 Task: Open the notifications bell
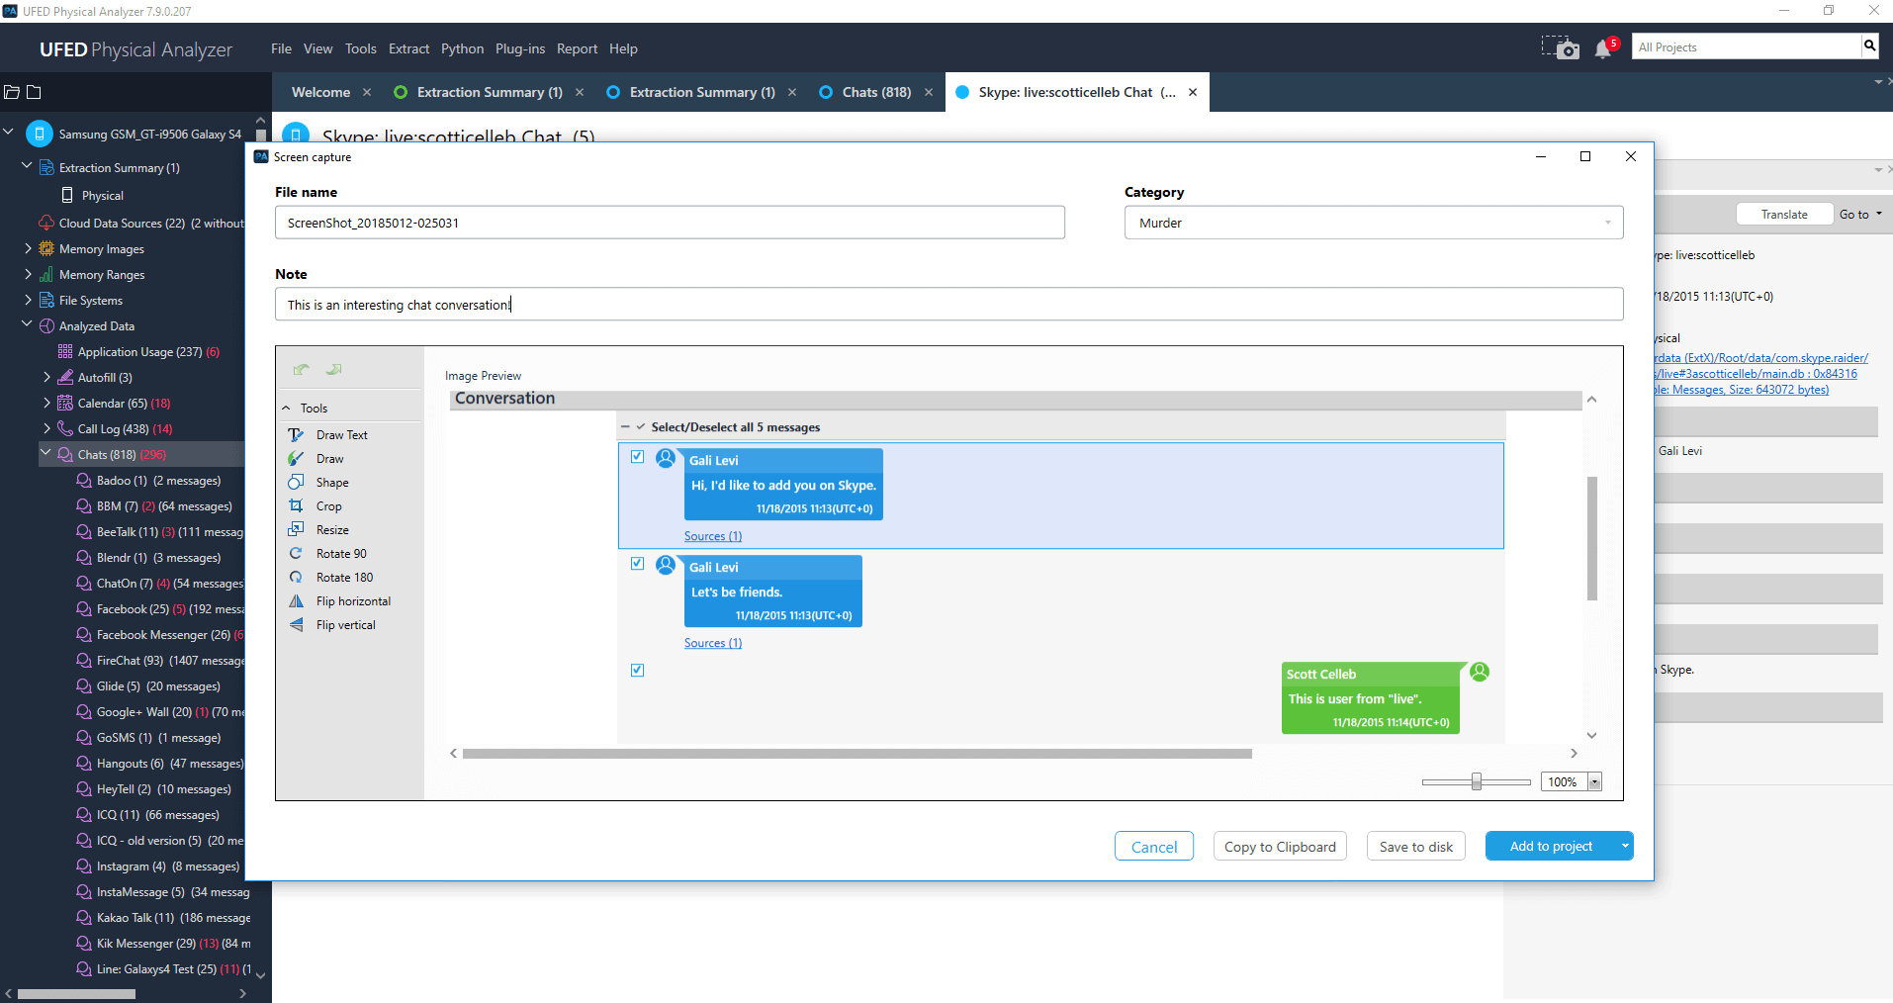pyautogui.click(x=1603, y=49)
